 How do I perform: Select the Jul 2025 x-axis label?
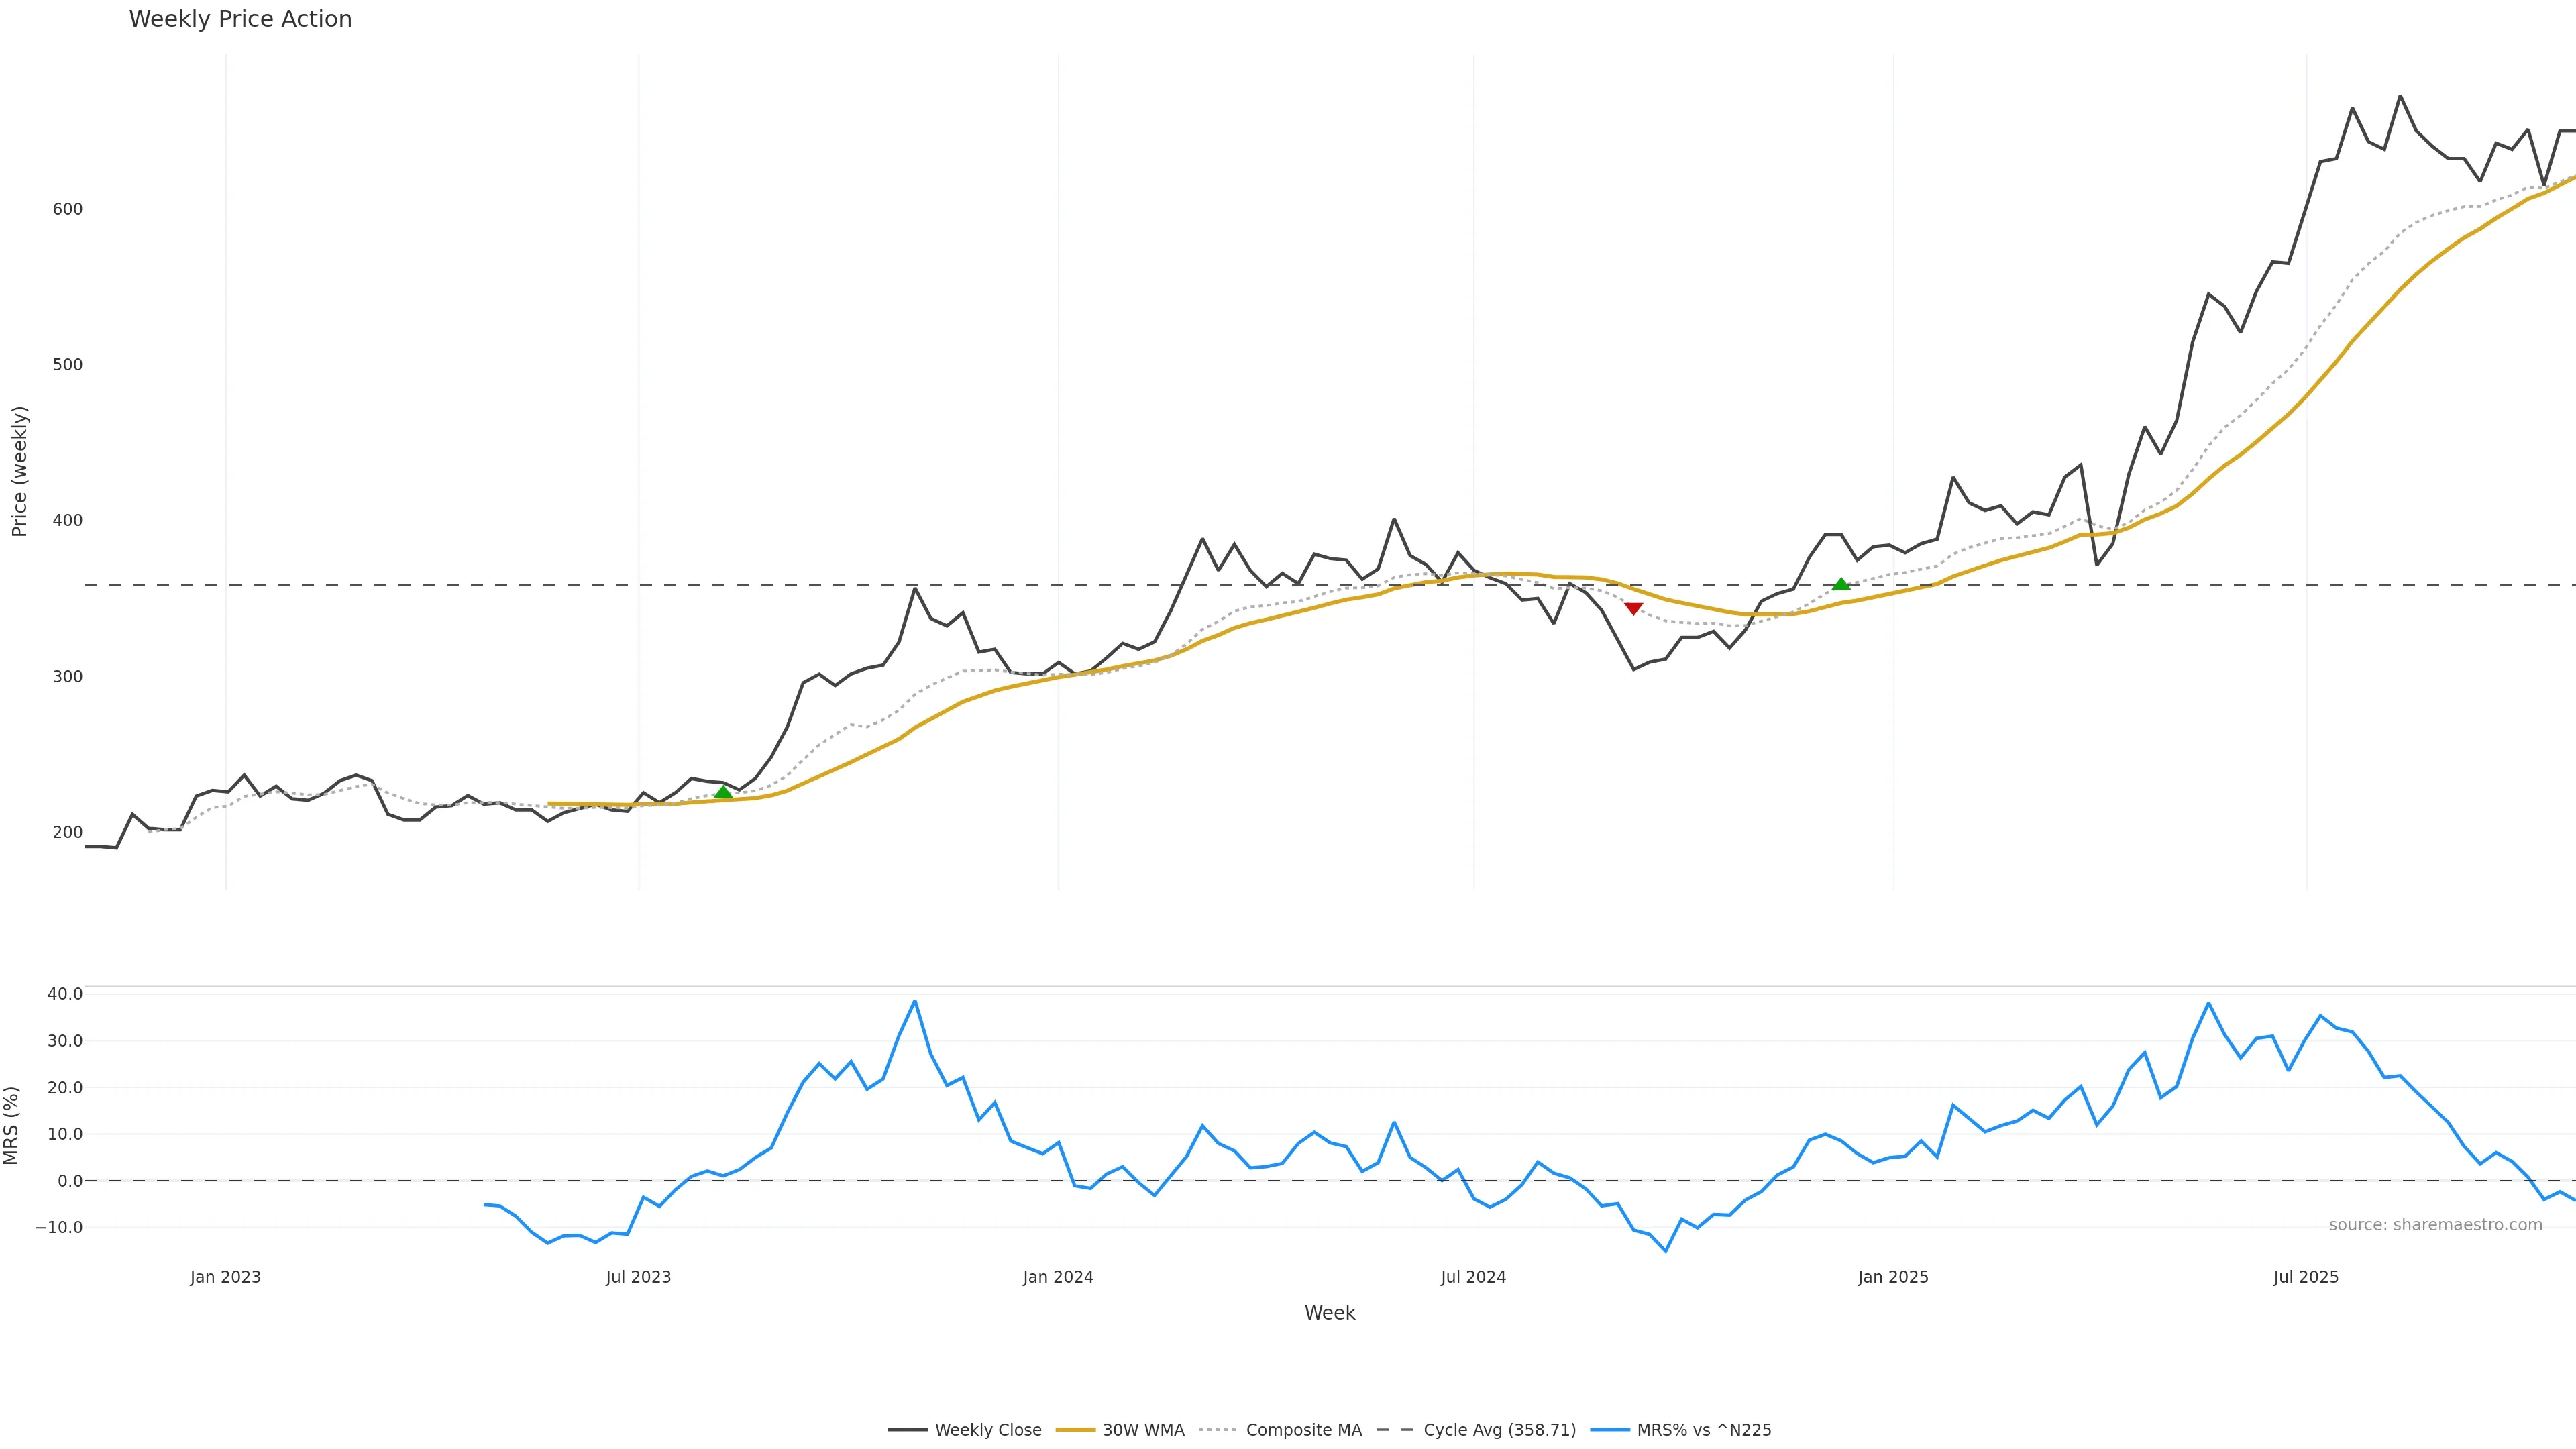pos(2306,1277)
